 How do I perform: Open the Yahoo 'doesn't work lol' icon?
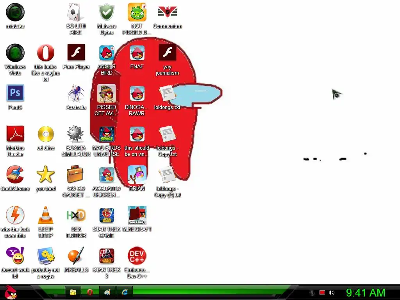(15, 255)
